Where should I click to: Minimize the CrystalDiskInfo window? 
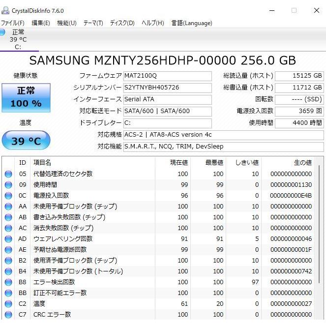(x=272, y=10)
